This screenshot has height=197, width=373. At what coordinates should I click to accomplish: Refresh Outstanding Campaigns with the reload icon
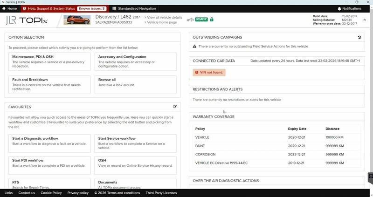tap(359, 37)
